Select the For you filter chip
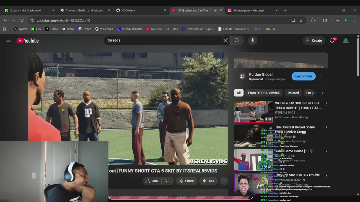 pos(310,93)
